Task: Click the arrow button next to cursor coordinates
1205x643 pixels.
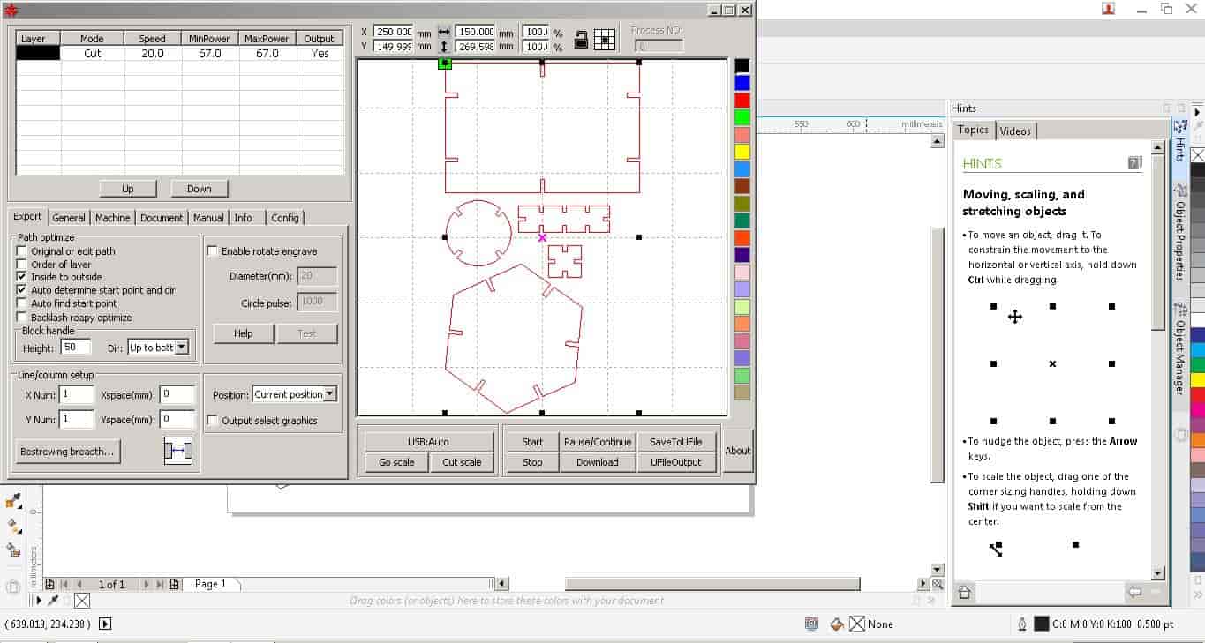Action: pos(105,624)
